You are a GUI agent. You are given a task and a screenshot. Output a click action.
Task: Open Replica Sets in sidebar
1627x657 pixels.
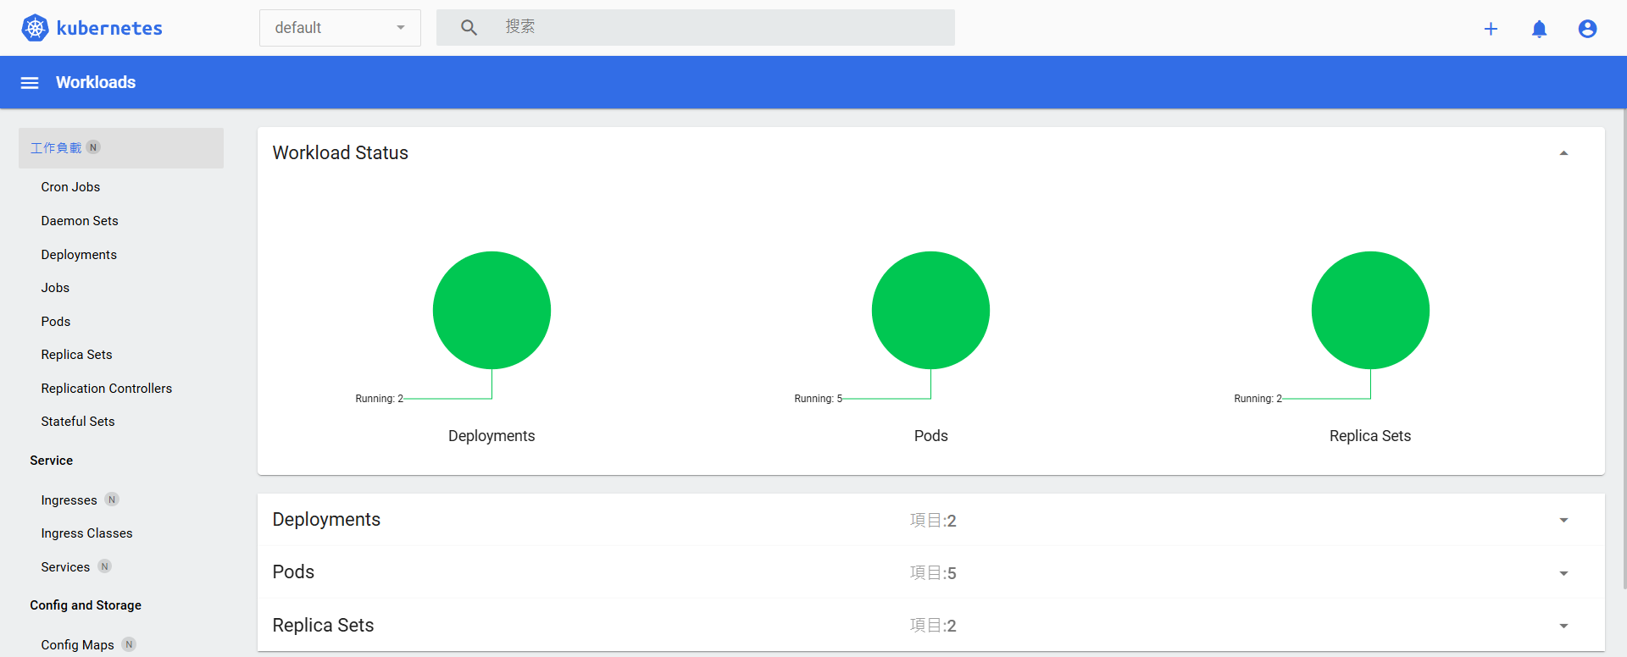(76, 355)
